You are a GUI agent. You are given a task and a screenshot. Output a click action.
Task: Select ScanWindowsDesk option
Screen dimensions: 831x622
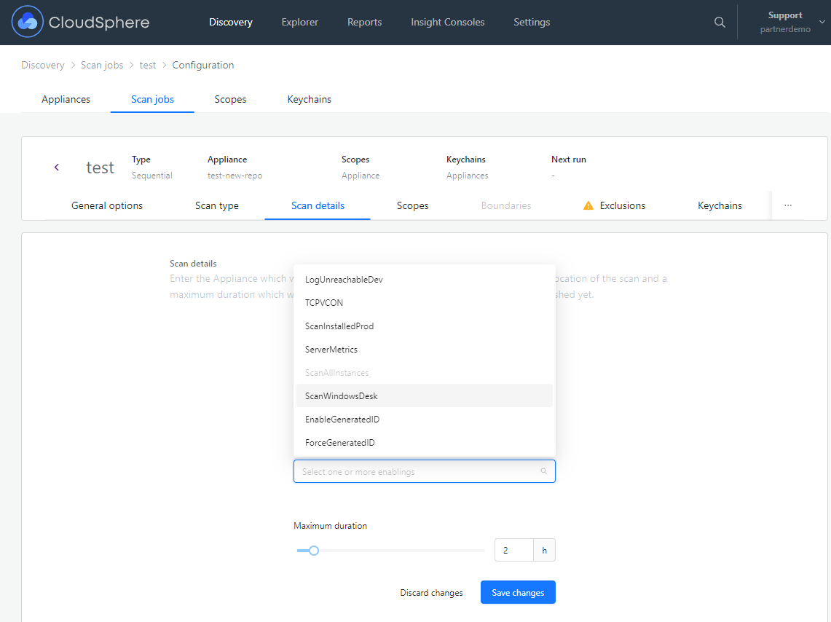pos(424,395)
